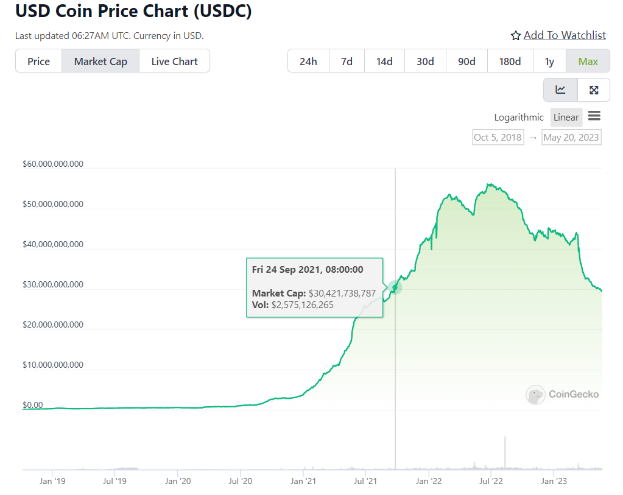Select the line chart view icon
This screenshot has width=623, height=495.
point(560,90)
